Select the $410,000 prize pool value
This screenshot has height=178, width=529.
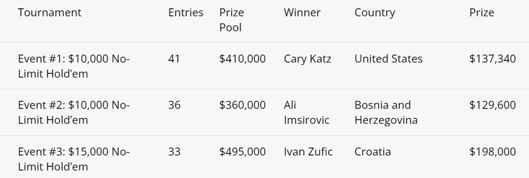point(242,59)
